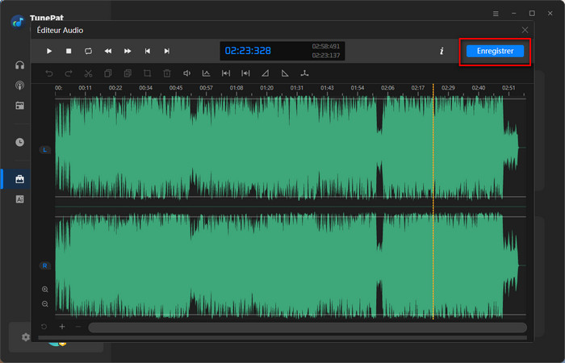The height and width of the screenshot is (363, 565).
Task: Click the TunePat logo icon
Action: pos(17,23)
